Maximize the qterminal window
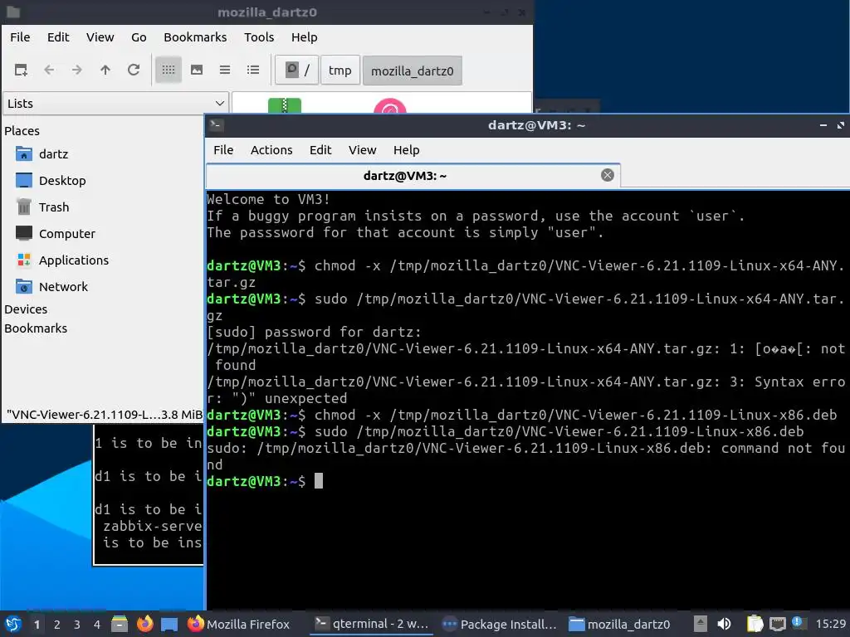The width and height of the screenshot is (850, 637). (841, 125)
